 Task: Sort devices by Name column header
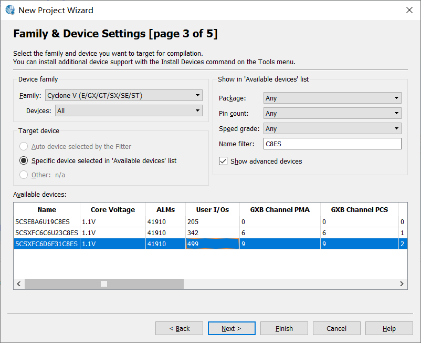(x=47, y=209)
